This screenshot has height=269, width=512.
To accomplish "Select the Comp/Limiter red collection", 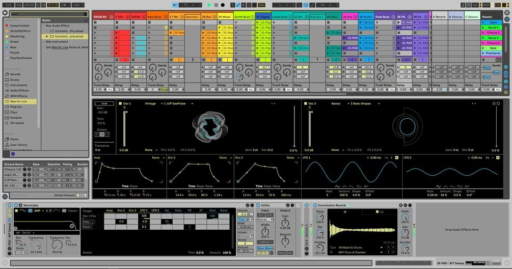I will click(x=19, y=25).
